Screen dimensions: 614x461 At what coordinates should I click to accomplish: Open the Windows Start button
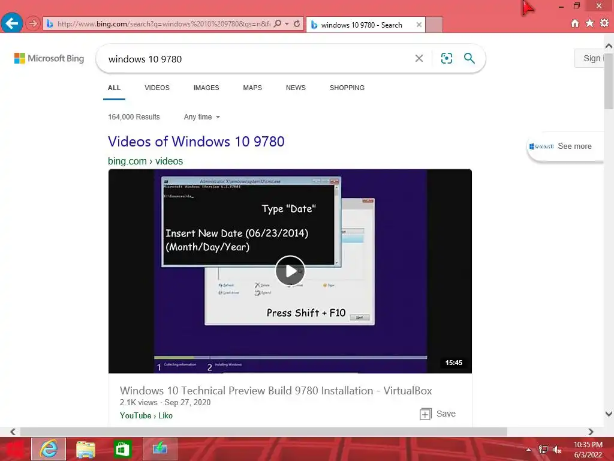coord(14,449)
